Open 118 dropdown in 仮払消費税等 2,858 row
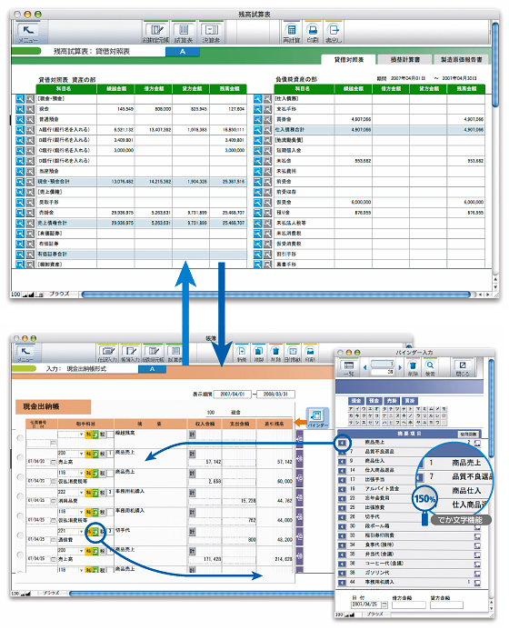509x630 pixels. [82, 474]
